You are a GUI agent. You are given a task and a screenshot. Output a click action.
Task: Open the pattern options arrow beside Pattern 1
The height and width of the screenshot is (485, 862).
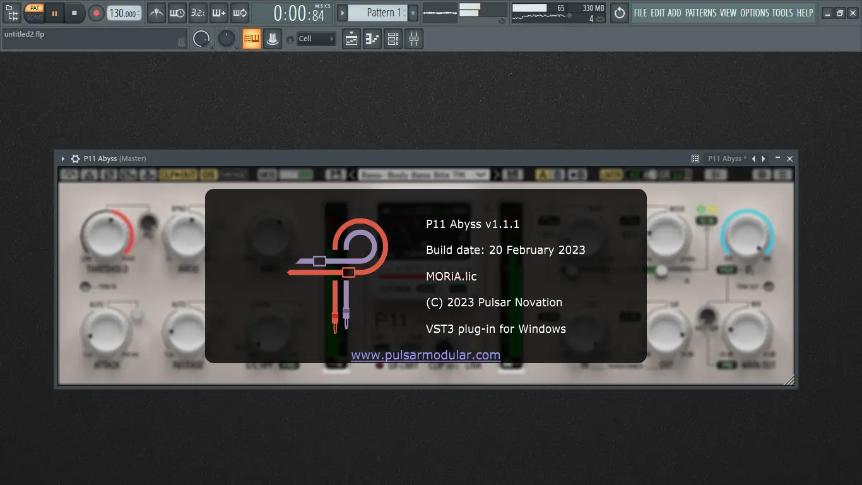(343, 13)
